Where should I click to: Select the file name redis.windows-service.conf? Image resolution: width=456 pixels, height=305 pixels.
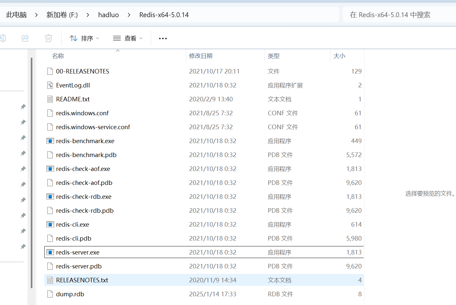[93, 127]
